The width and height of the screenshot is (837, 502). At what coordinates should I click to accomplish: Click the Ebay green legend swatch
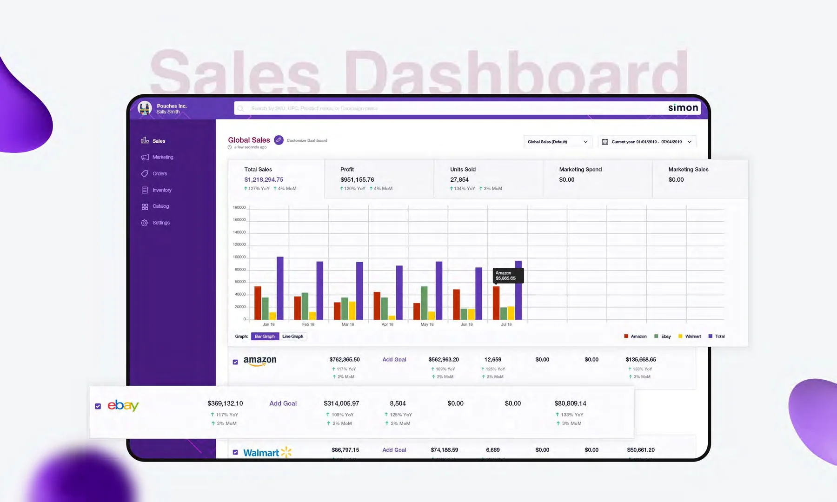click(656, 336)
